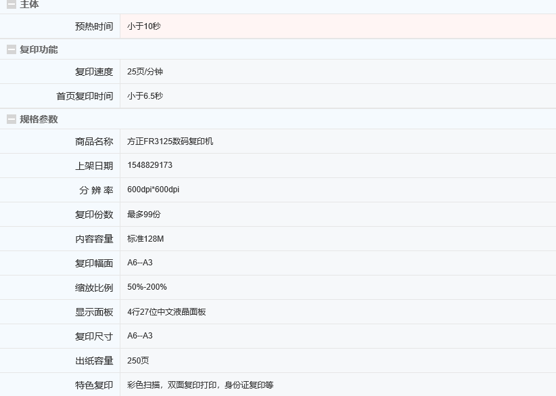Collapse the 主体 section minus icon
Image resolution: width=556 pixels, height=396 pixels.
pyautogui.click(x=11, y=5)
